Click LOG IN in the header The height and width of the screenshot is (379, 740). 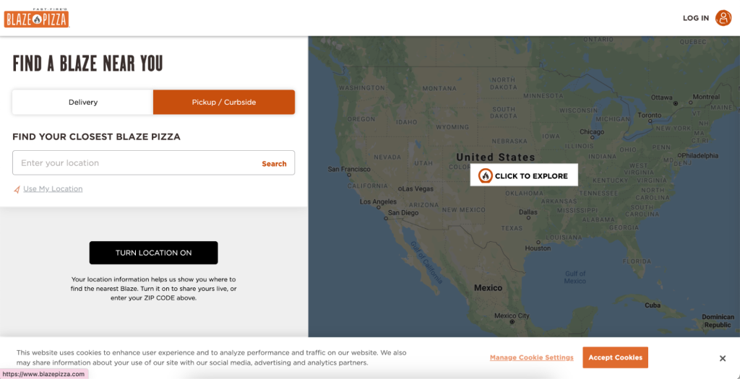click(x=696, y=18)
